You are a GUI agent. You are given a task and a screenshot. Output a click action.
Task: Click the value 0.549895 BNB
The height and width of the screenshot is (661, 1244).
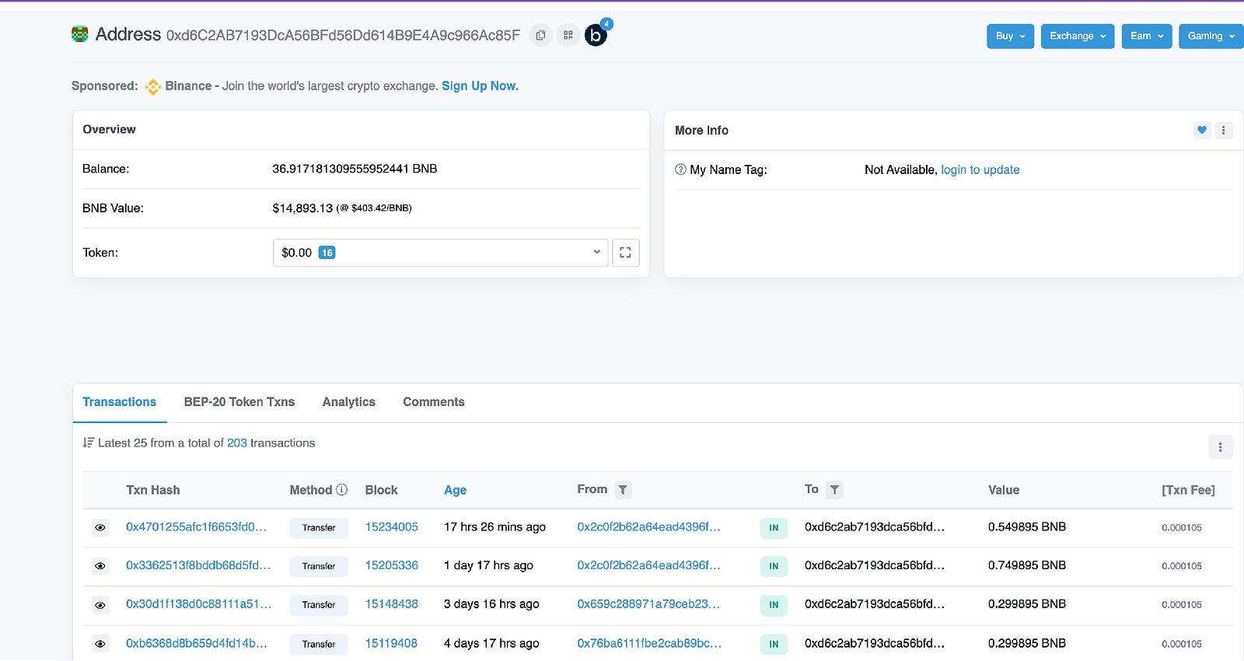1027,527
